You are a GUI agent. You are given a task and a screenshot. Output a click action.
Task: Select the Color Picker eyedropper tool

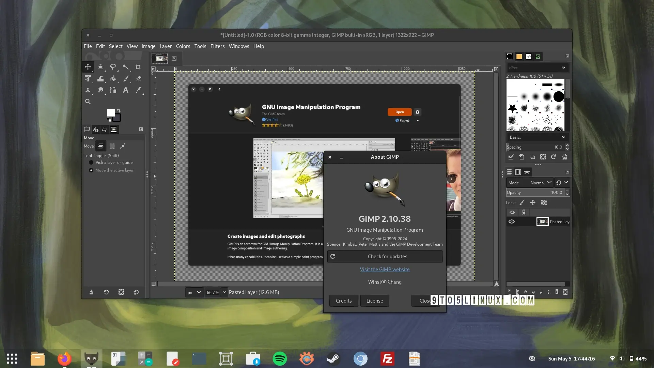point(138,90)
